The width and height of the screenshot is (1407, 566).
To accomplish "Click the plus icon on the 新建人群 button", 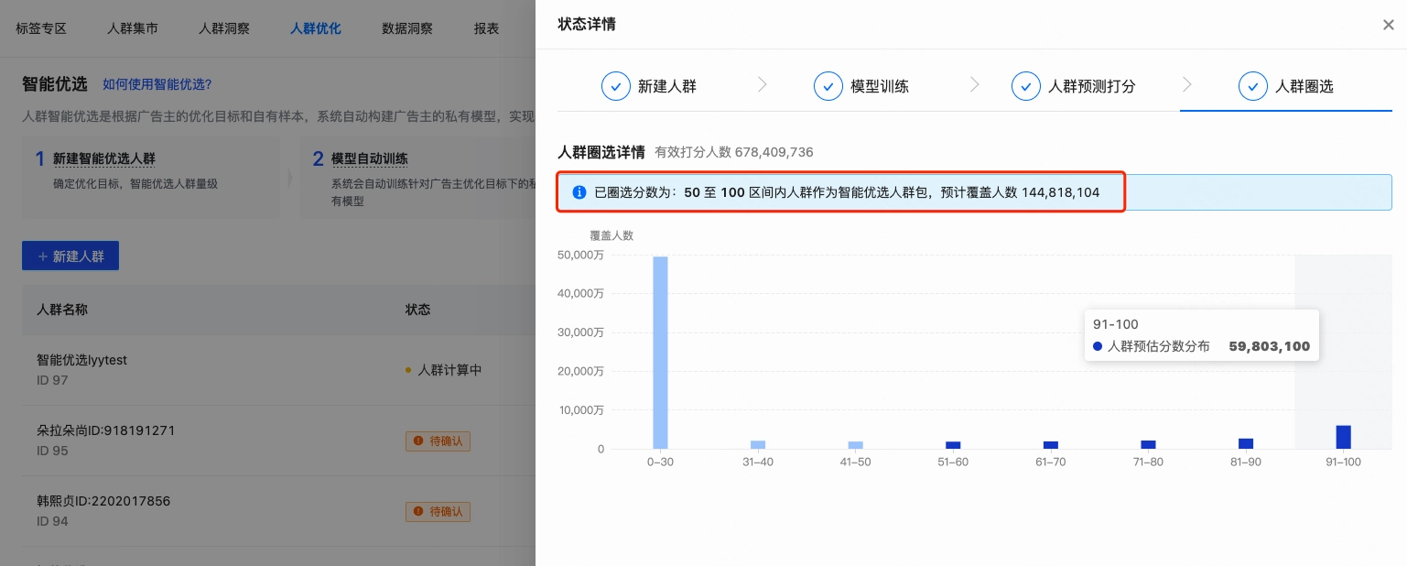I will click(x=43, y=256).
